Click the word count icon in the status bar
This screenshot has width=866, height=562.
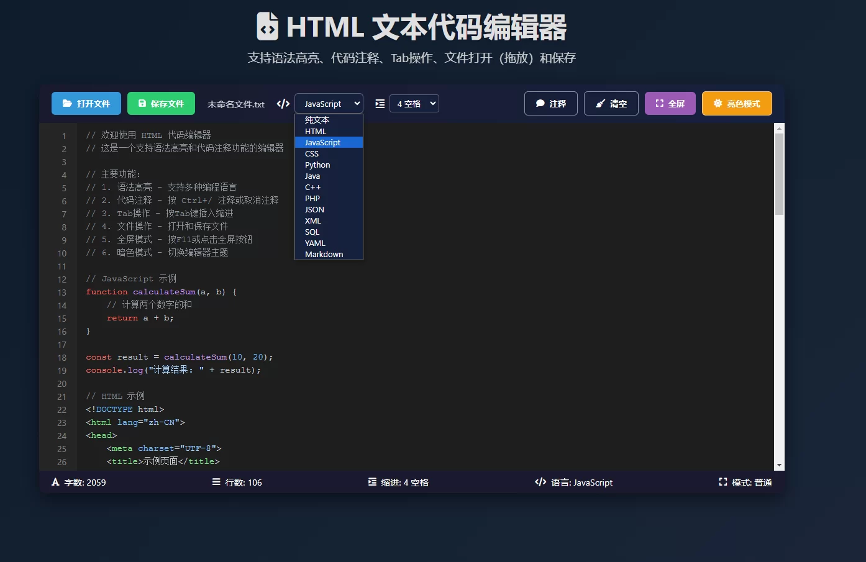point(56,482)
